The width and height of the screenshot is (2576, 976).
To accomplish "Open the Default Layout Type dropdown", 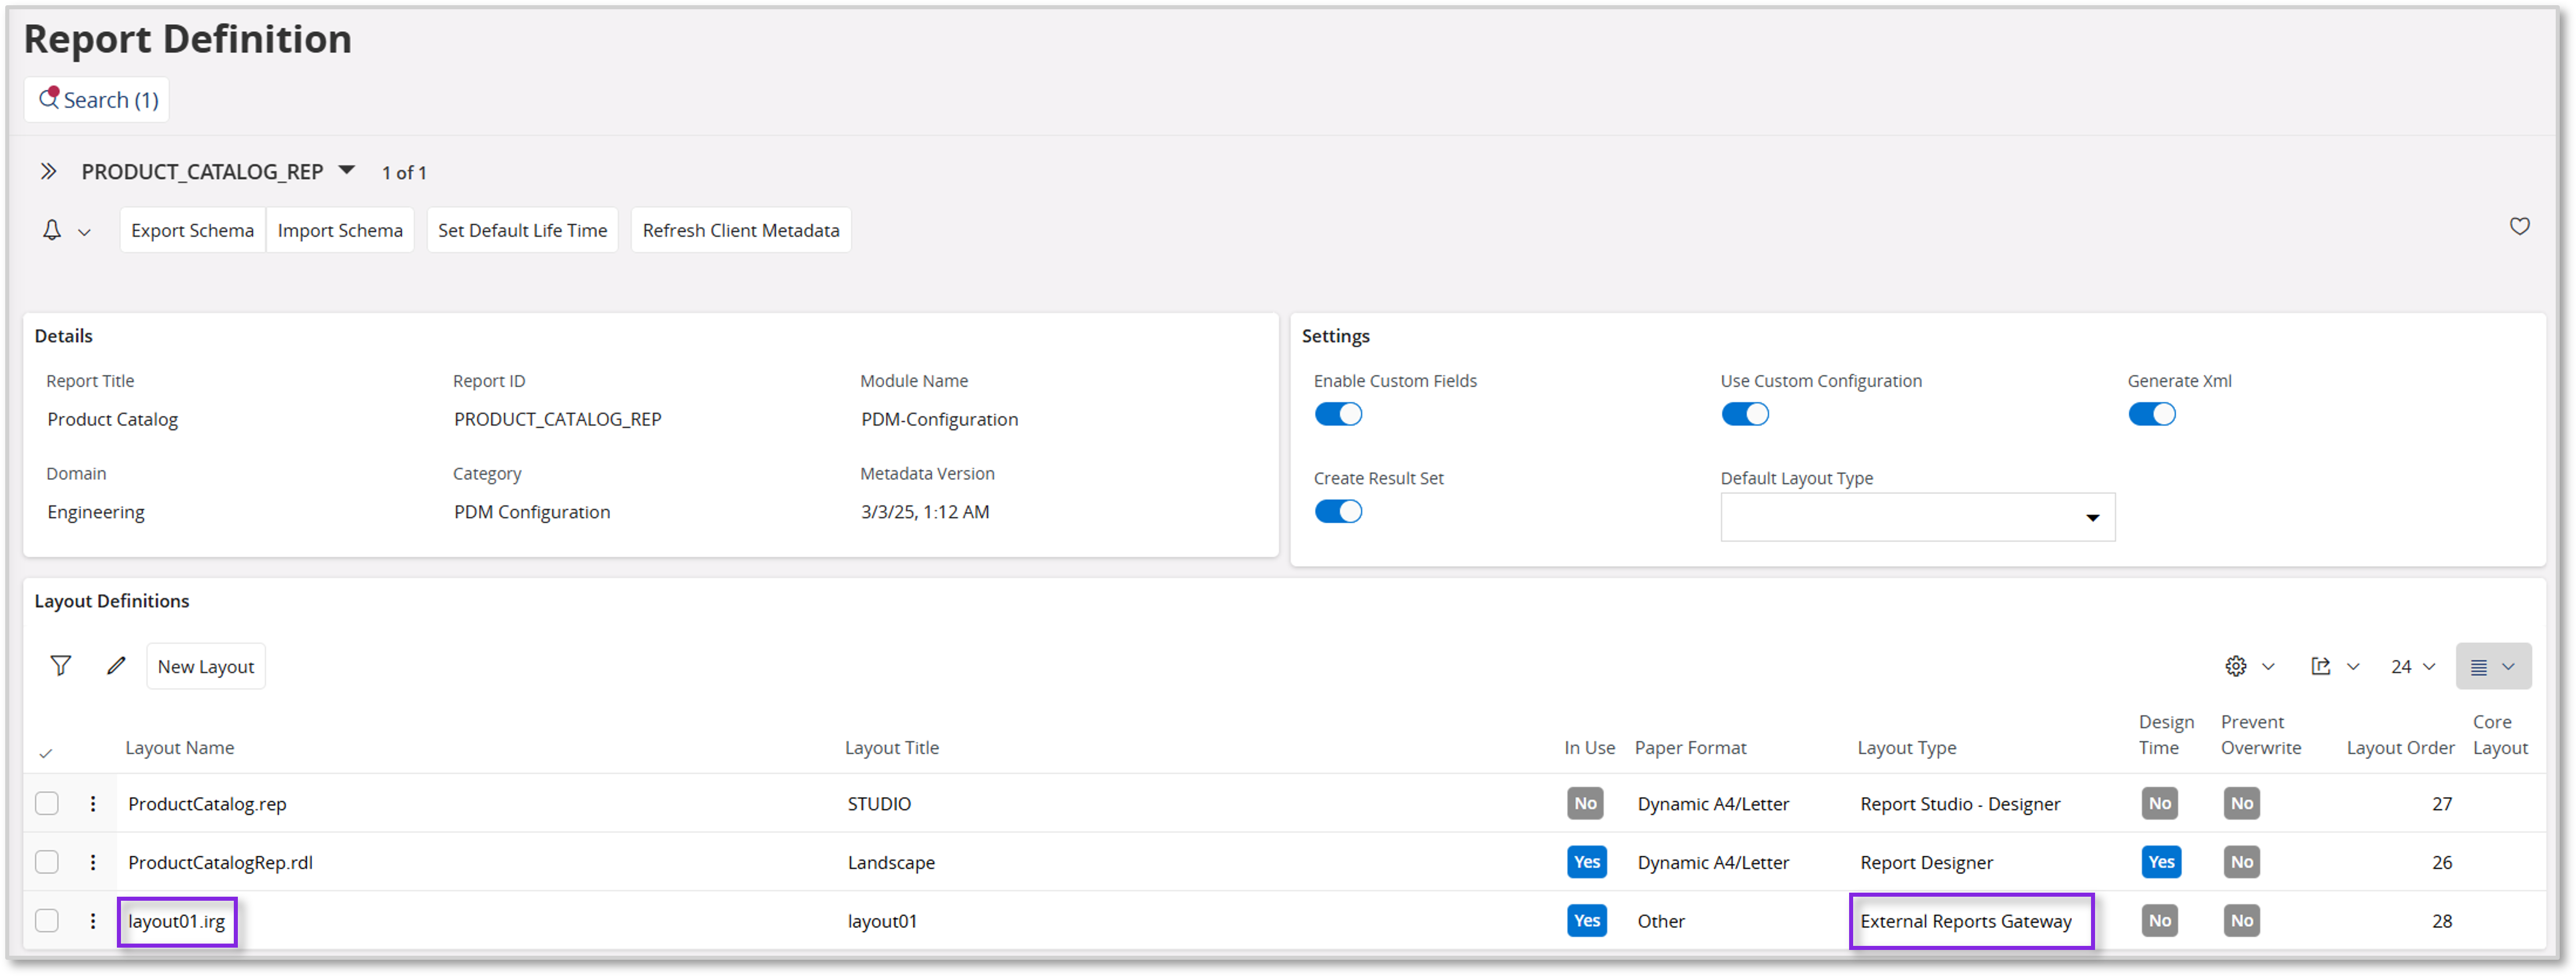I will click(2092, 517).
